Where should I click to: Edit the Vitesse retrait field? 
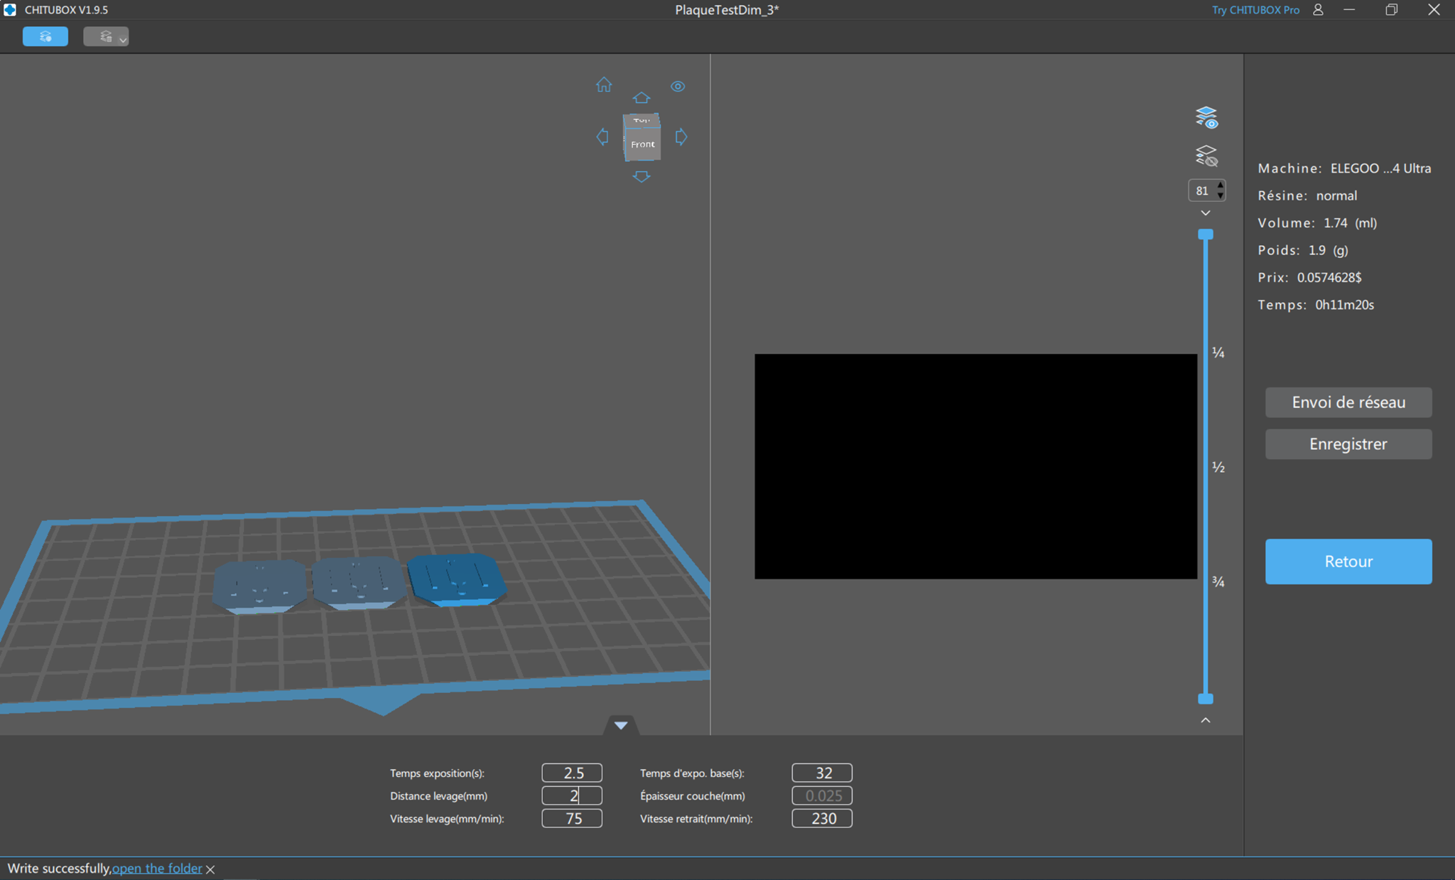(822, 818)
